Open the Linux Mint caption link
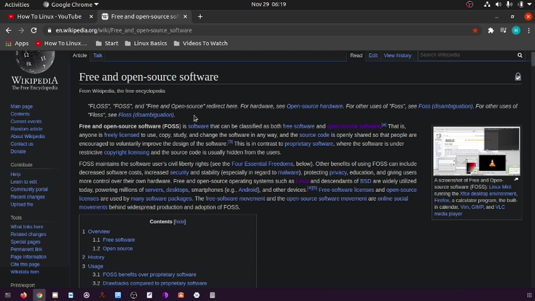The image size is (535, 301). coord(500,187)
